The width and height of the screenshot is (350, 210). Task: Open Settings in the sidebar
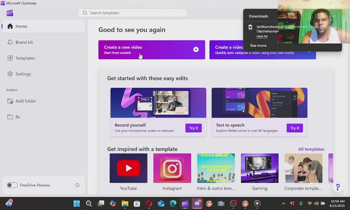click(44, 74)
